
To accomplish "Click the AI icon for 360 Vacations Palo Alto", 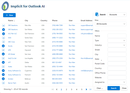I will point(3,26).
